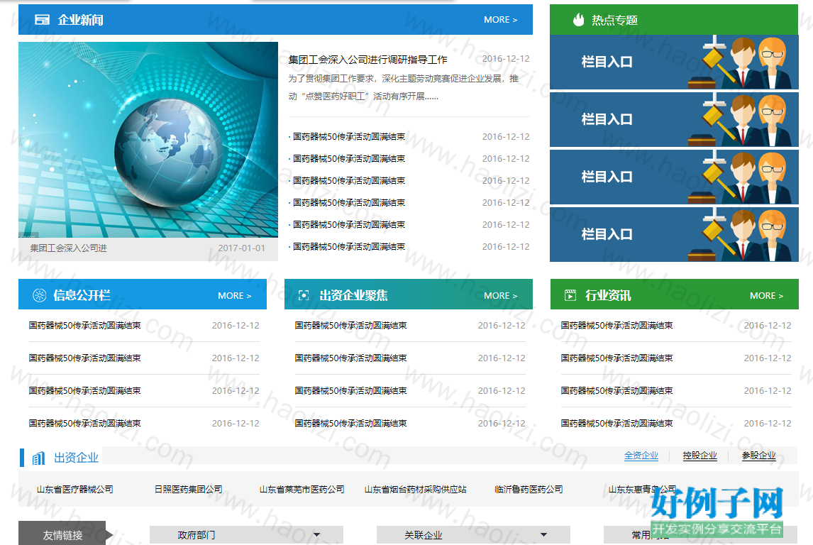Click the 出资企业聚焦 focus frame icon

304,295
